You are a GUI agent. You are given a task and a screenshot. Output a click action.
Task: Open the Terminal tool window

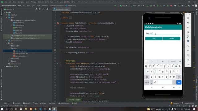pos(27,103)
